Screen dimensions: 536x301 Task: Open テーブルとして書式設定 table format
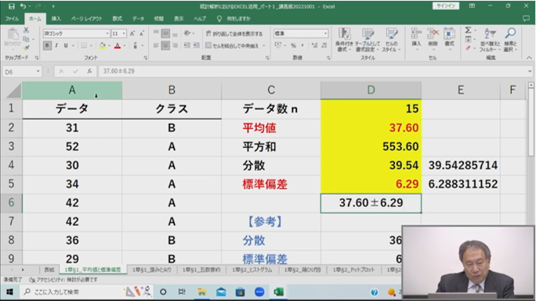368,40
